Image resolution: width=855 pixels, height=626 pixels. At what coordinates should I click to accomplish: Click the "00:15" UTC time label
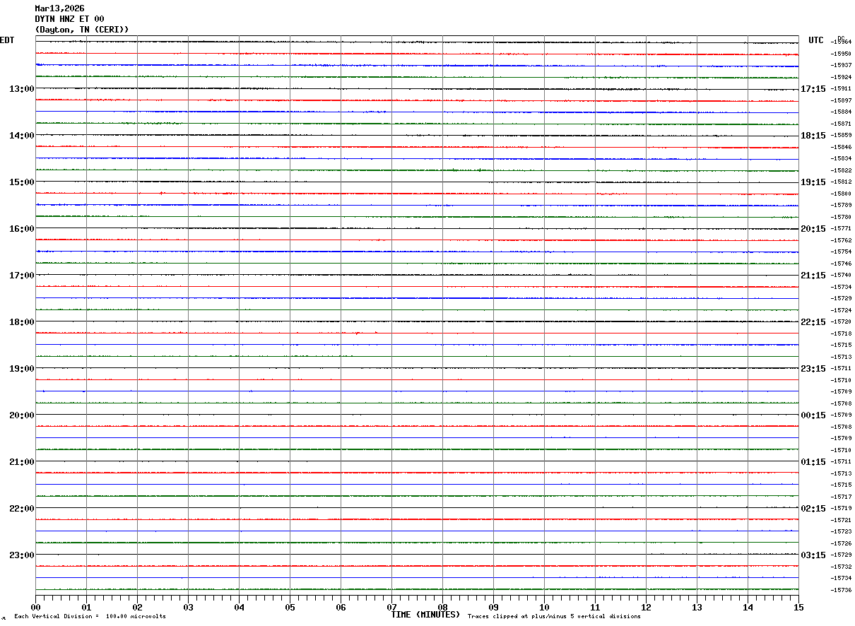point(813,415)
